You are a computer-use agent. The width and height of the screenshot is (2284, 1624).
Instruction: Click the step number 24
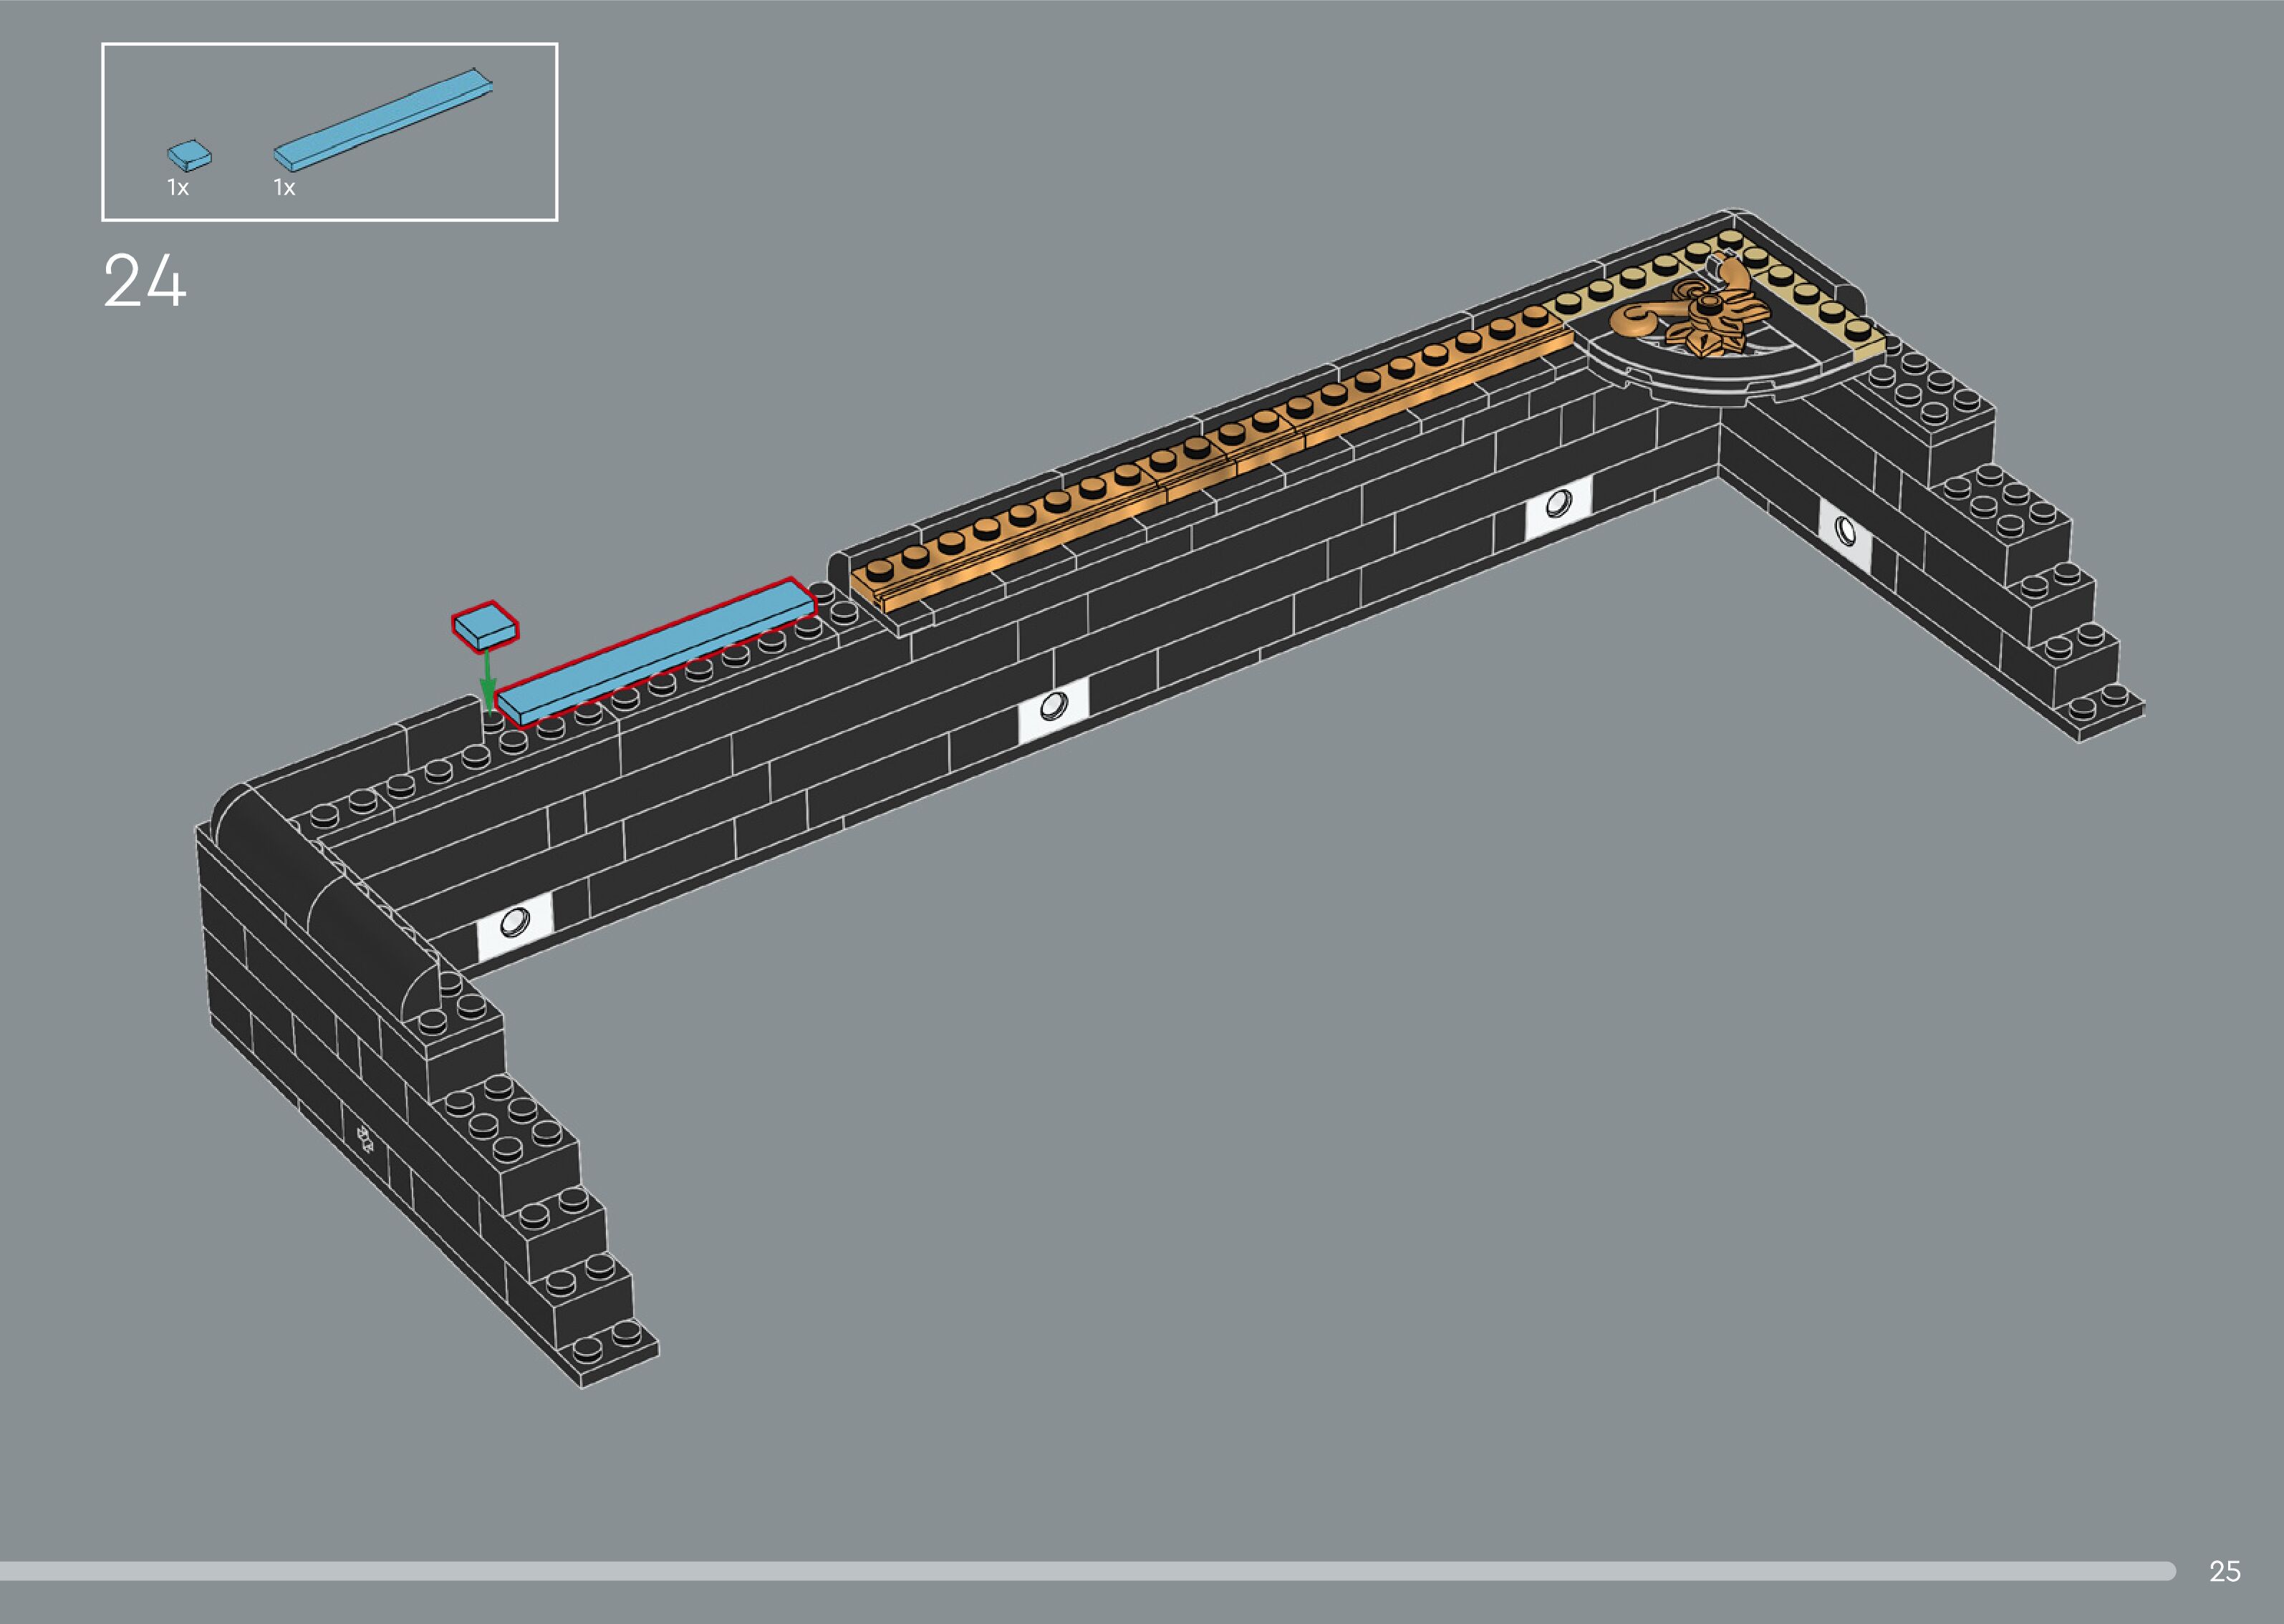tap(145, 281)
